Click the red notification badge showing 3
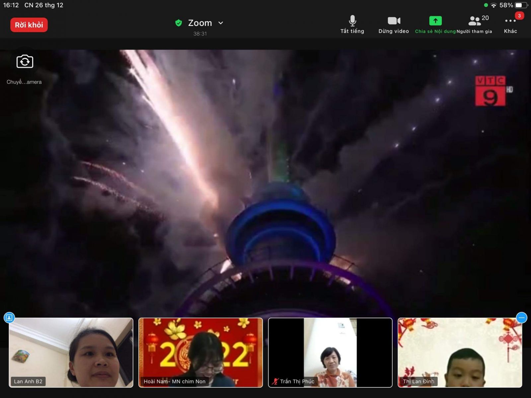Viewport: 531px width, 398px height. (x=519, y=16)
